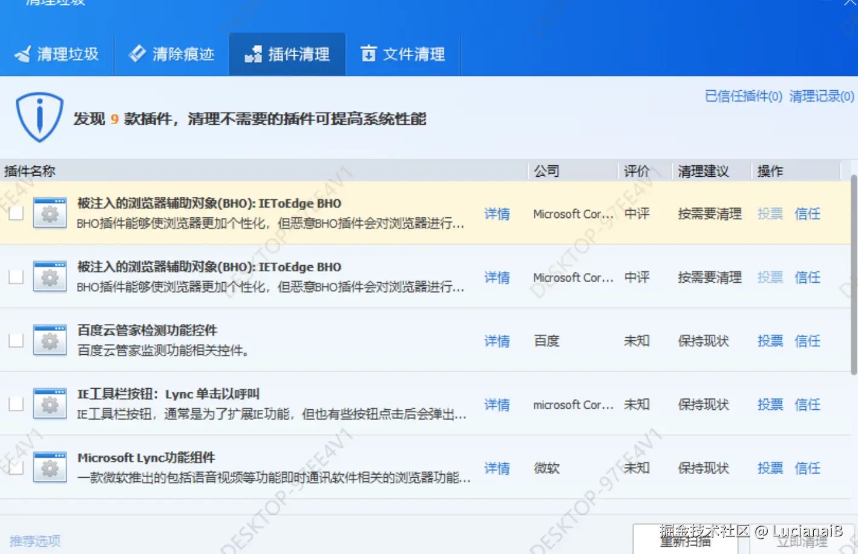Click the Microsoft Lync功能组件 plugin icon

[50, 467]
